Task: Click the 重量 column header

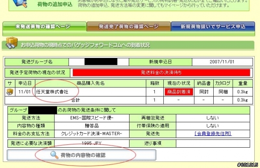Action: pyautogui.click(x=243, y=83)
